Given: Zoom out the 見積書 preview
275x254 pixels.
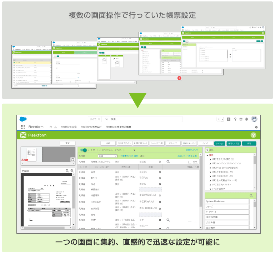Looking at the screenshot, I should (x=67, y=171).
